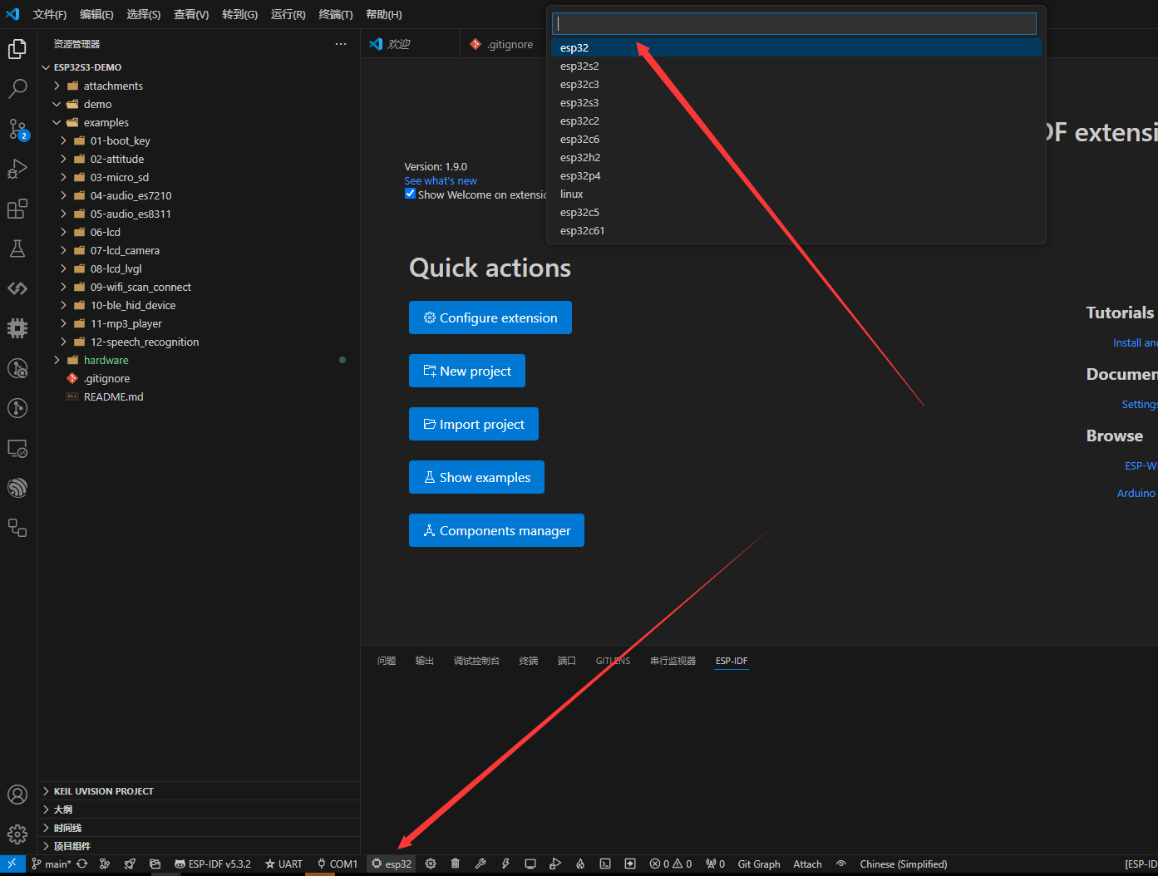Expand the KEIL UVISION PROJECT section
The width and height of the screenshot is (1158, 876).
pos(103,791)
